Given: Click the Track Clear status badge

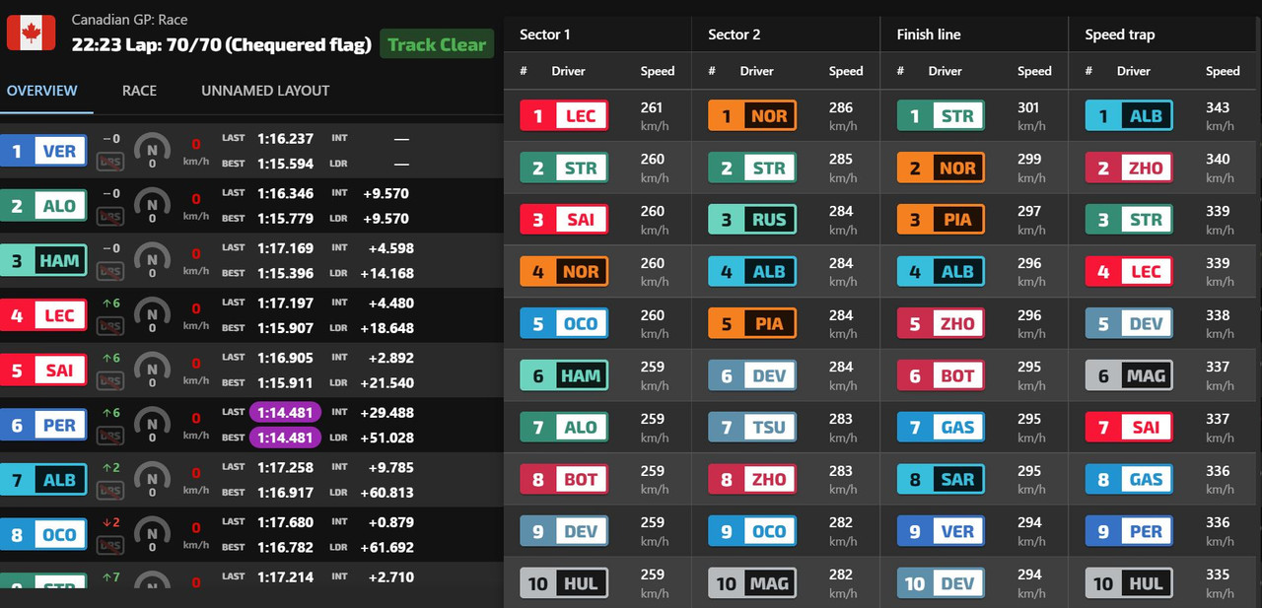Looking at the screenshot, I should [x=437, y=44].
